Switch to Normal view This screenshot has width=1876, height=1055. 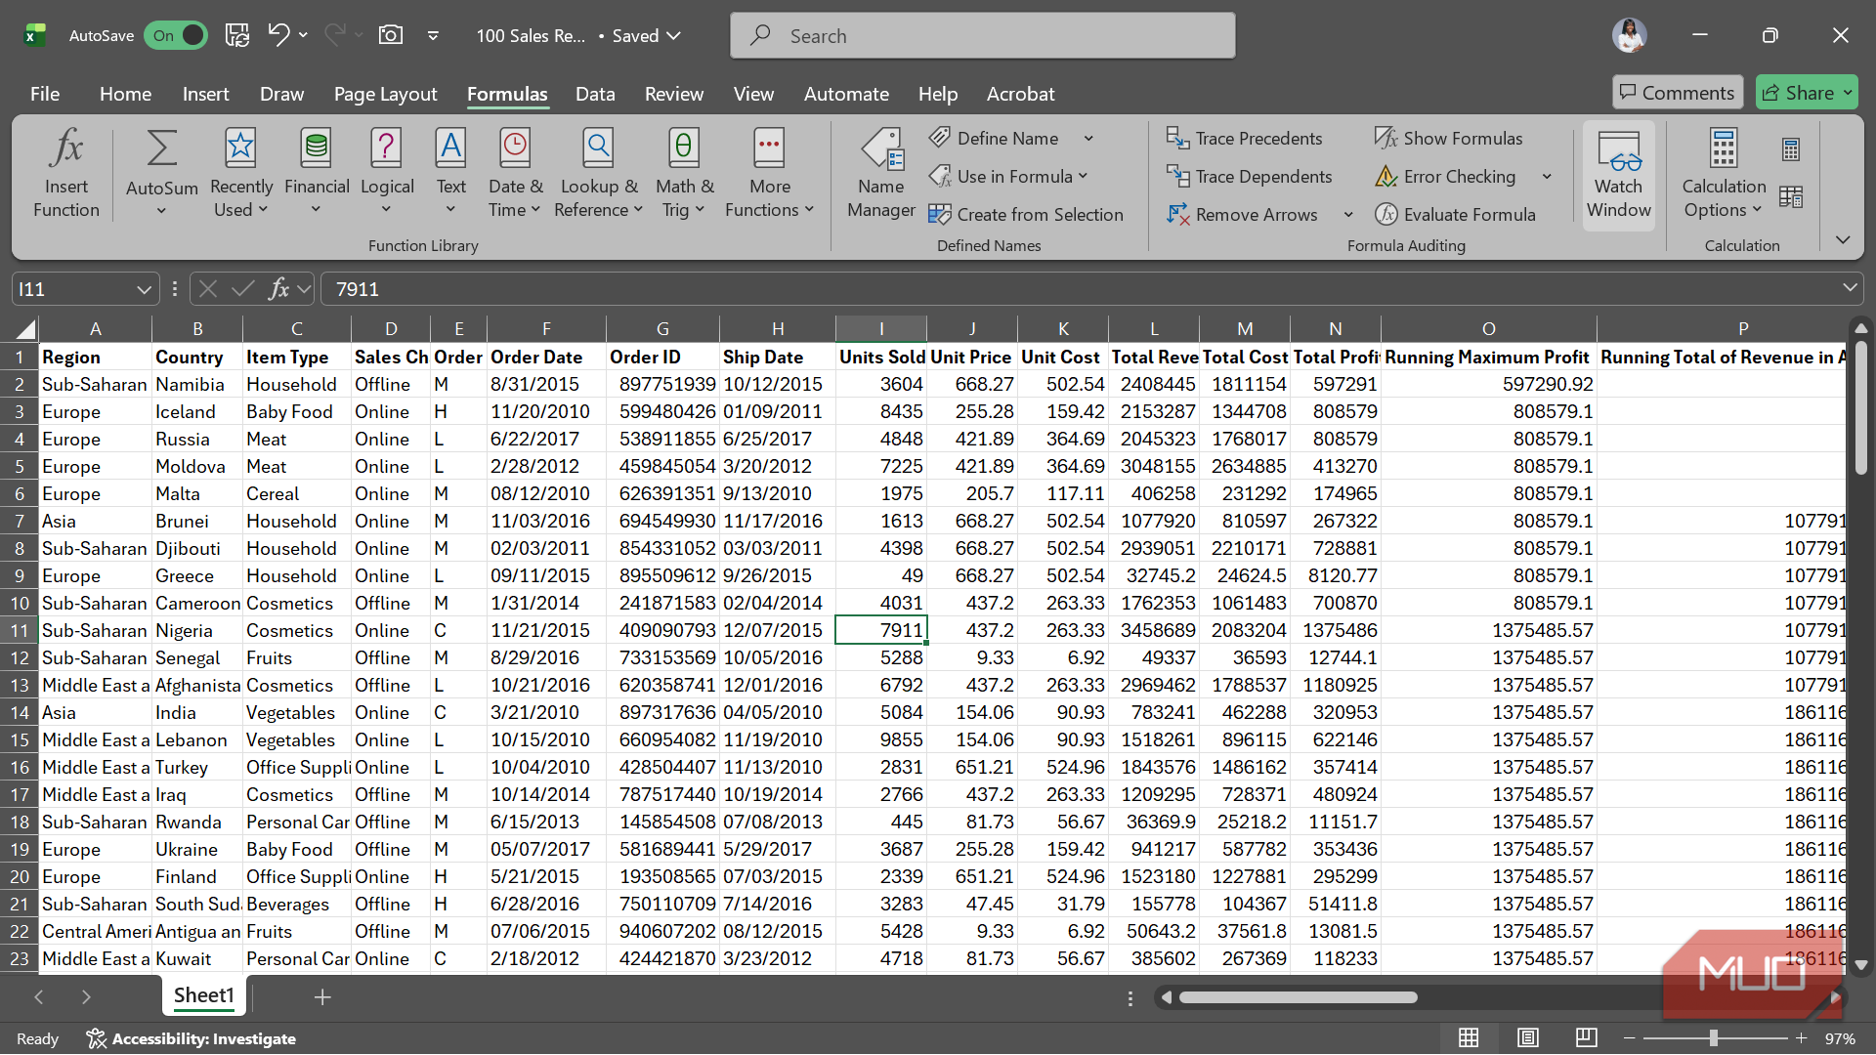(x=1469, y=1037)
